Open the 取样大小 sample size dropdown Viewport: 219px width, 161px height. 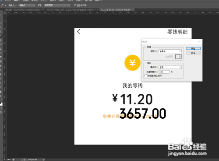(x=27, y=5)
